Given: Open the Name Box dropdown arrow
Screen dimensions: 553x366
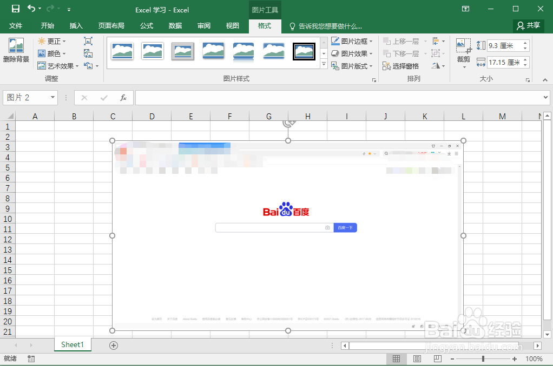Looking at the screenshot, I should click(52, 97).
